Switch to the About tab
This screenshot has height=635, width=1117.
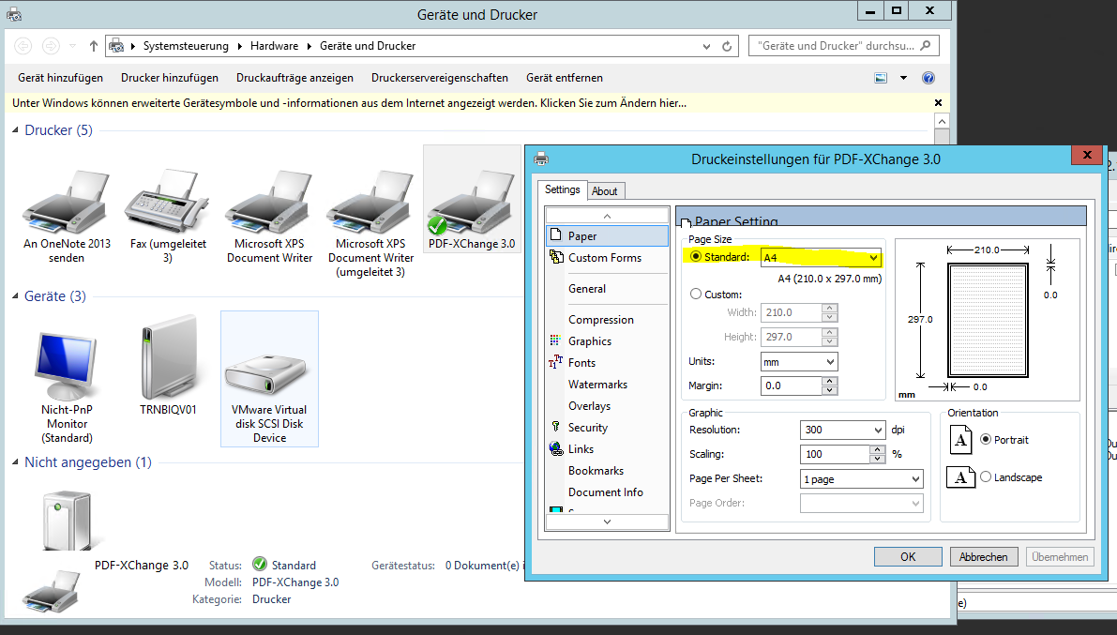pos(606,190)
